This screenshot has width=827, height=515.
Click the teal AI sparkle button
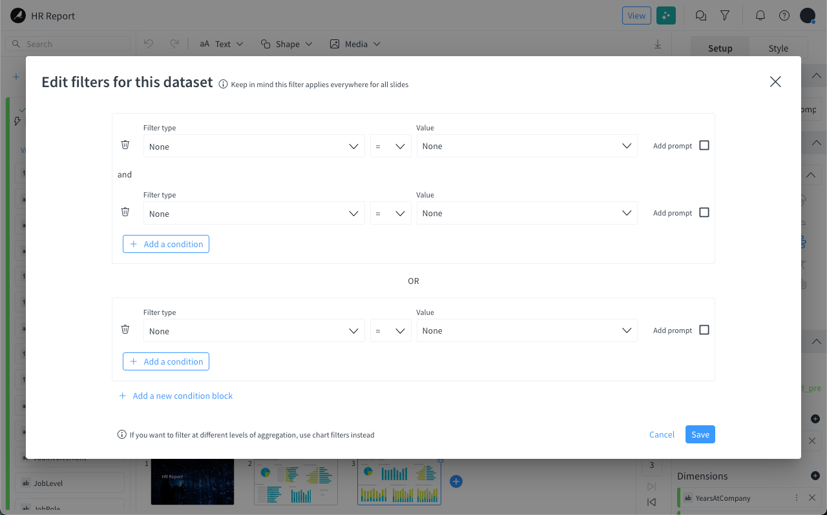click(x=665, y=15)
